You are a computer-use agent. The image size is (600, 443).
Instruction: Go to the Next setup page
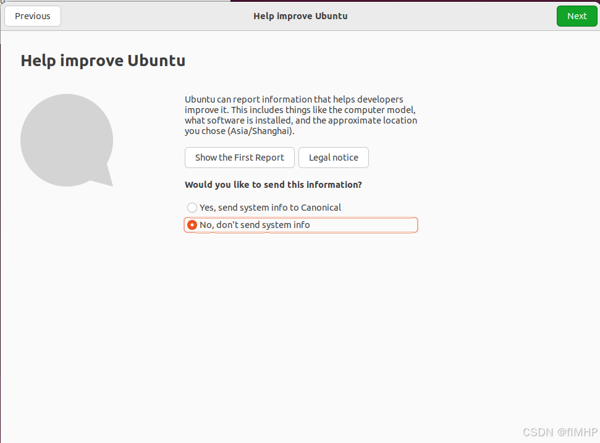[x=577, y=16]
